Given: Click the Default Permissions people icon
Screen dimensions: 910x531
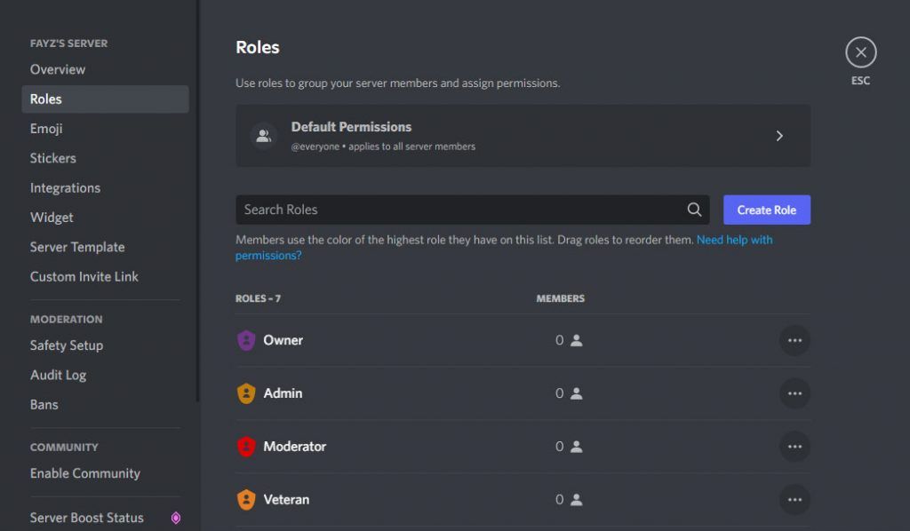Looking at the screenshot, I should (263, 136).
